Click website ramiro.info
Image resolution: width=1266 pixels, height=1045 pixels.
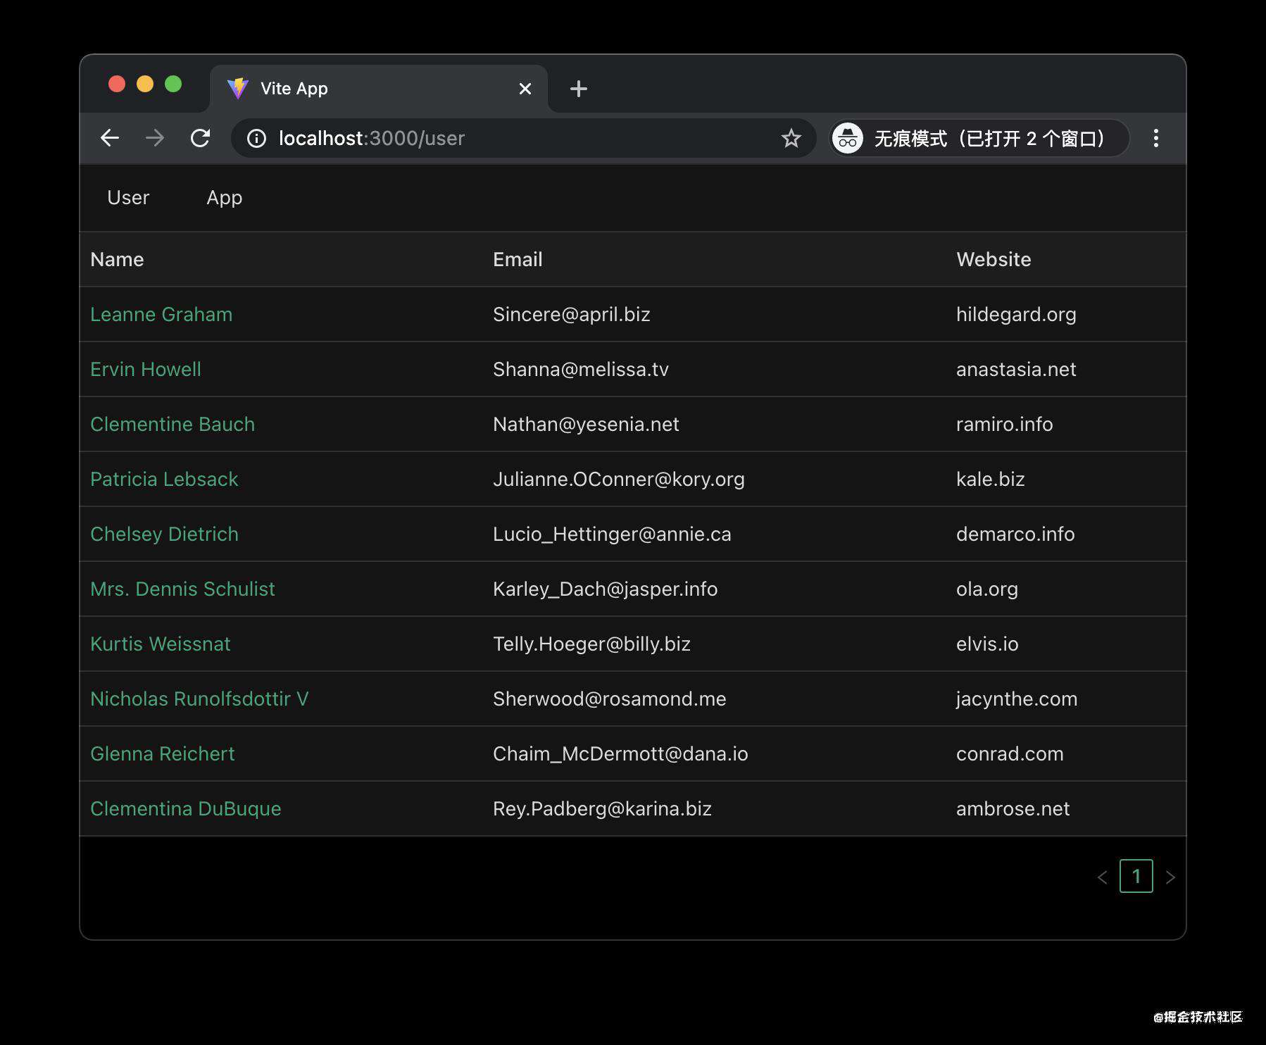1005,425
